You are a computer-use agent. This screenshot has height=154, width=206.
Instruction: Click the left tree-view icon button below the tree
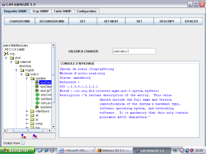pos(23,136)
